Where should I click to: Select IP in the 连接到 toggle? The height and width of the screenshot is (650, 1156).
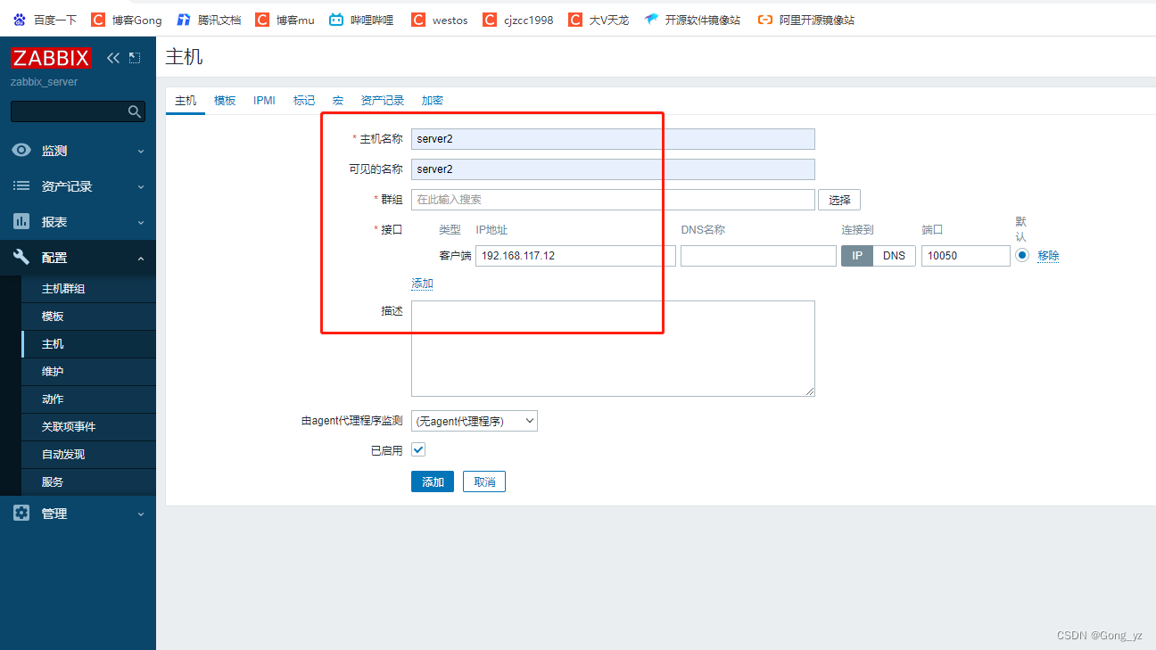pos(857,256)
